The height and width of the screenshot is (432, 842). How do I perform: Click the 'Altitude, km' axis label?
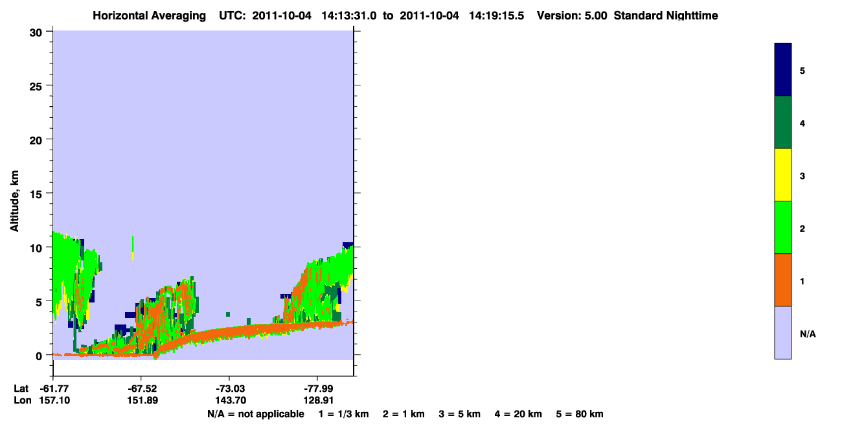pyautogui.click(x=14, y=199)
